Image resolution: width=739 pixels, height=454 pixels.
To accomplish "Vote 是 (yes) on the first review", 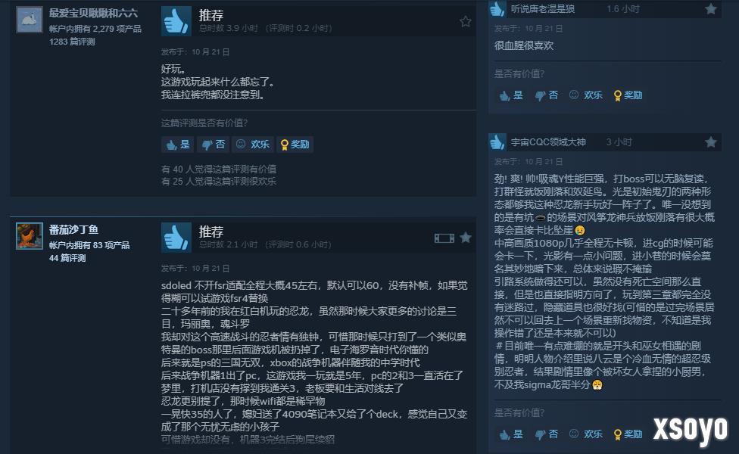I will (178, 145).
